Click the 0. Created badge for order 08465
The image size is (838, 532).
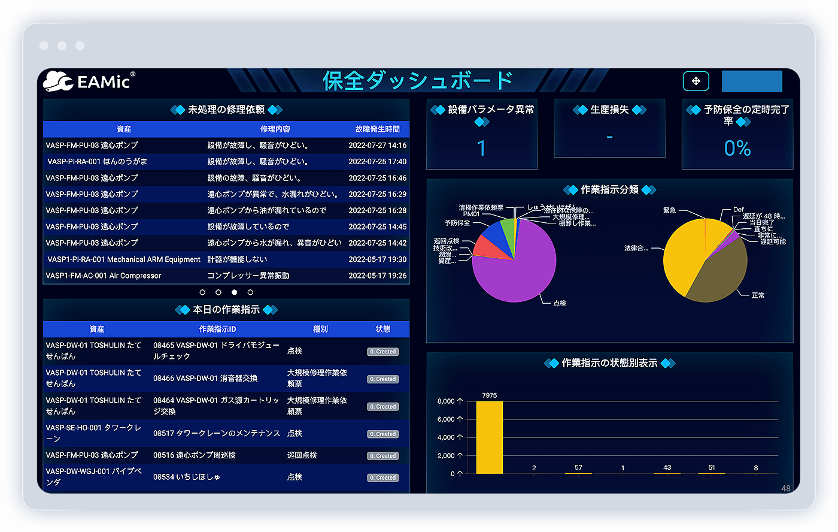[x=382, y=352]
